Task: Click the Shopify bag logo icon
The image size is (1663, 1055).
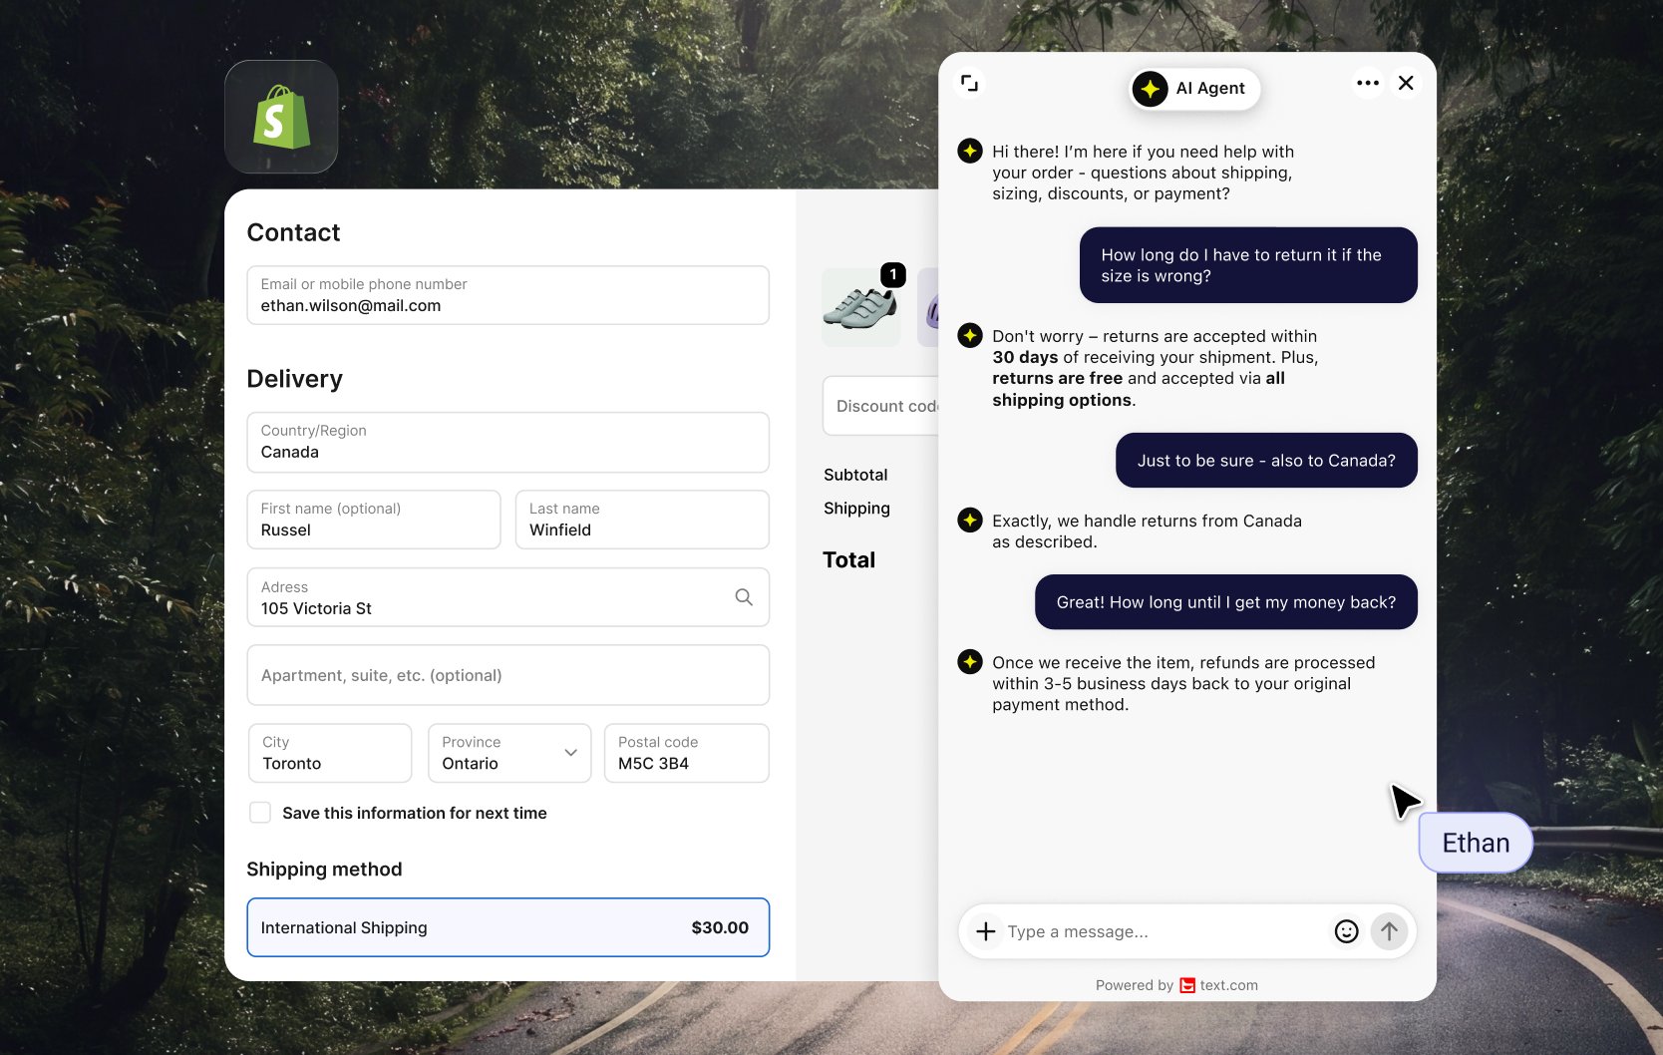Action: [281, 117]
